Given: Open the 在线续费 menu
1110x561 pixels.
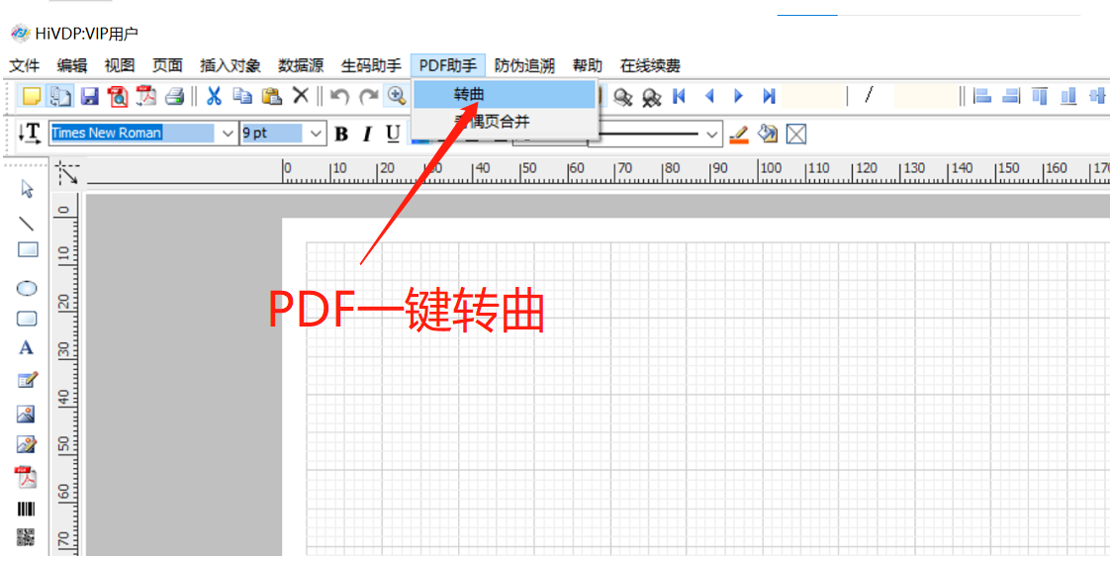Looking at the screenshot, I should pos(651,66).
